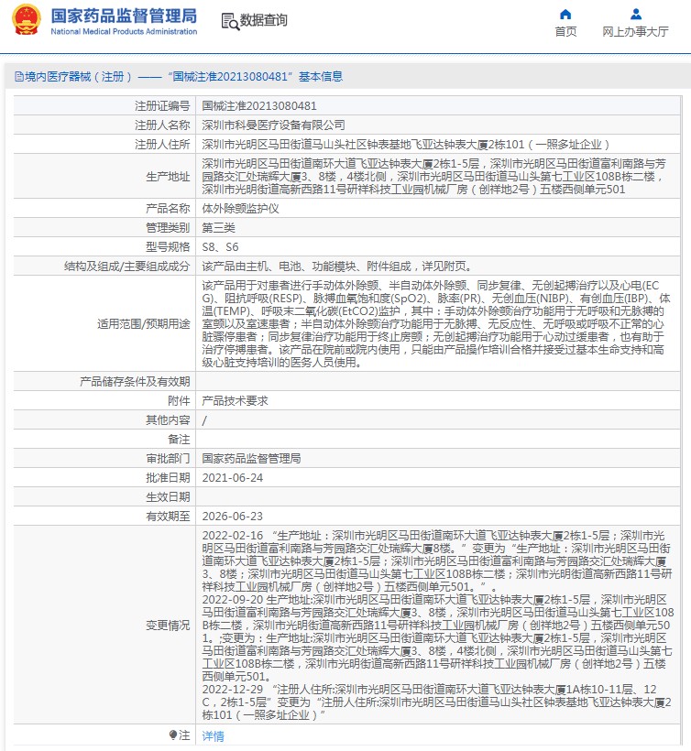Click the 管理类别 label
Image resolution: width=691 pixels, height=751 pixels.
coord(169,227)
